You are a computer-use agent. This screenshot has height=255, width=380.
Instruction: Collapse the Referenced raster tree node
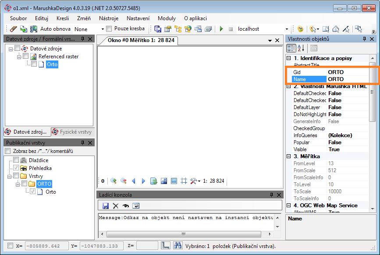click(19, 57)
